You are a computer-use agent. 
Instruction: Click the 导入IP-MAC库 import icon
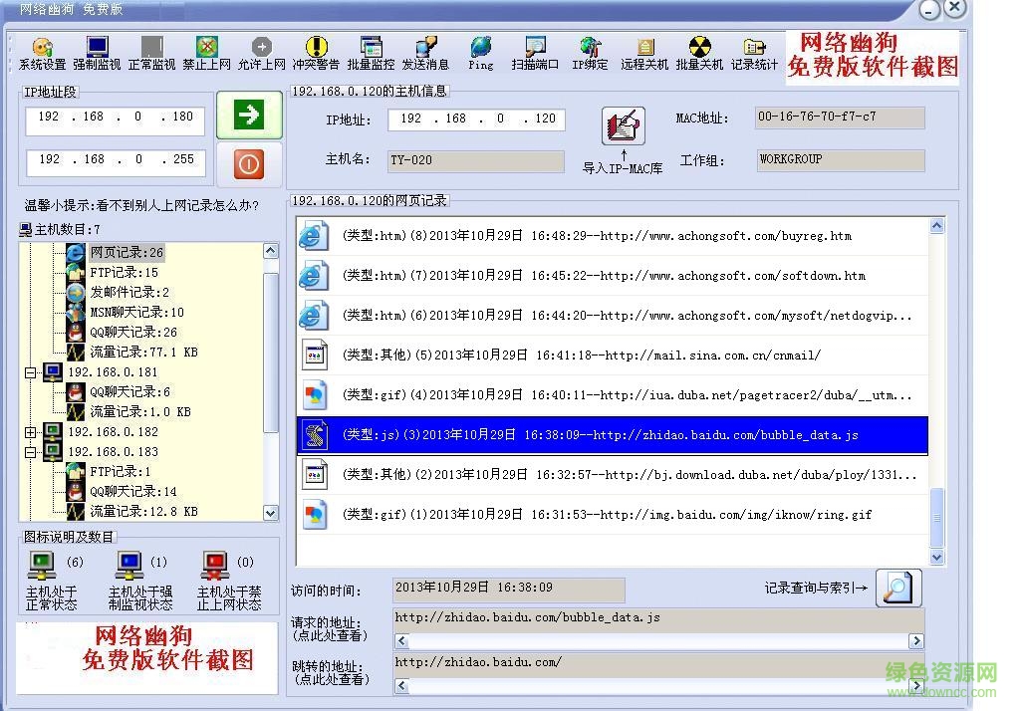click(x=623, y=126)
